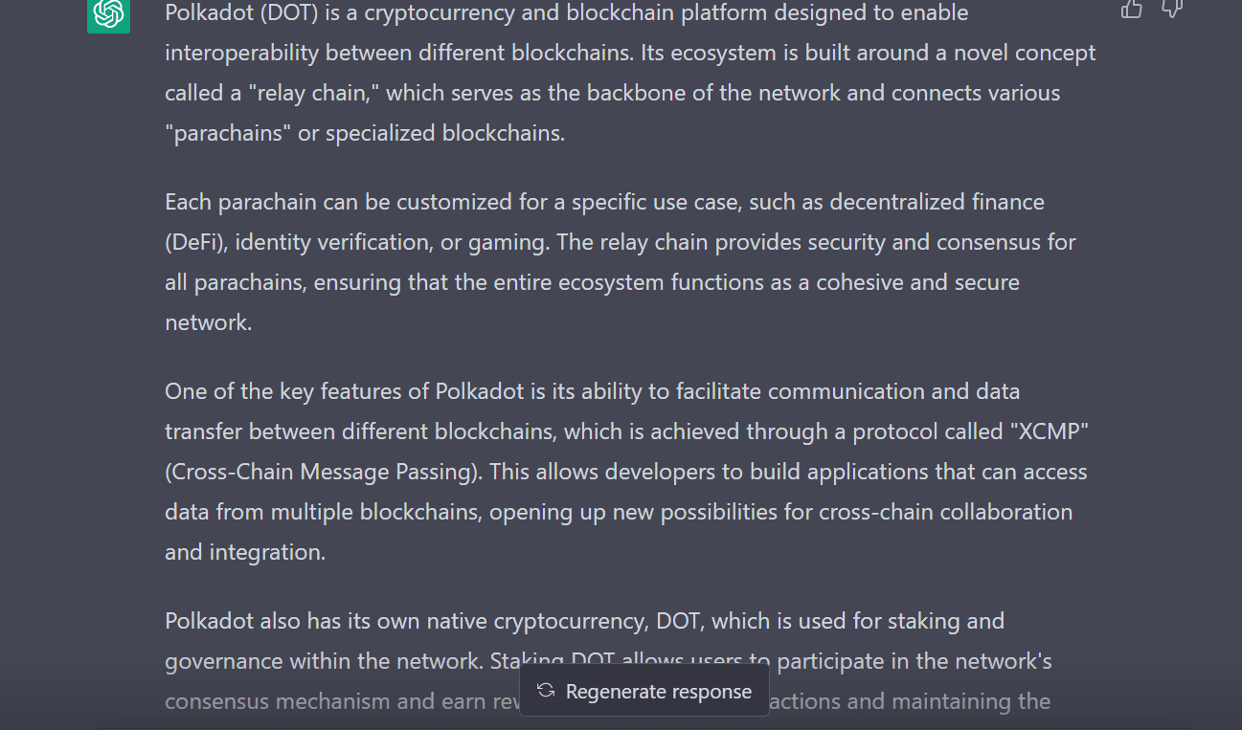1242x730 pixels.
Task: Click the thumbs up feedback icon
Action: pos(1132,9)
